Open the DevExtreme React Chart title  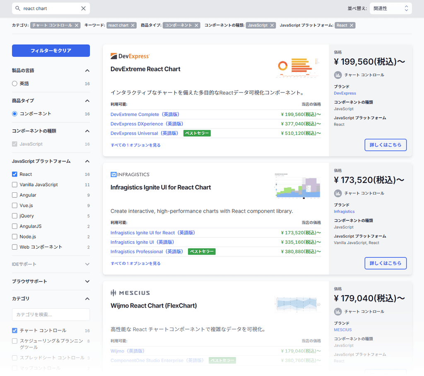click(x=145, y=69)
